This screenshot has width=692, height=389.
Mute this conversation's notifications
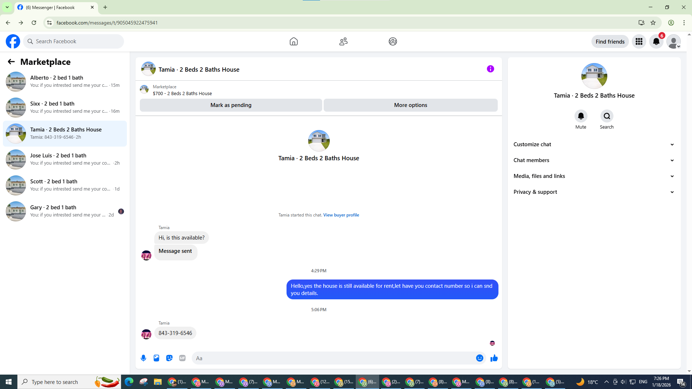pyautogui.click(x=581, y=116)
